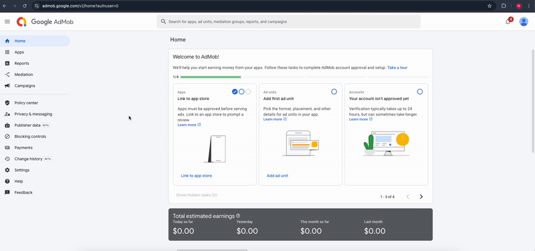
Task: Open the notifications bell icon
Action: point(508,22)
